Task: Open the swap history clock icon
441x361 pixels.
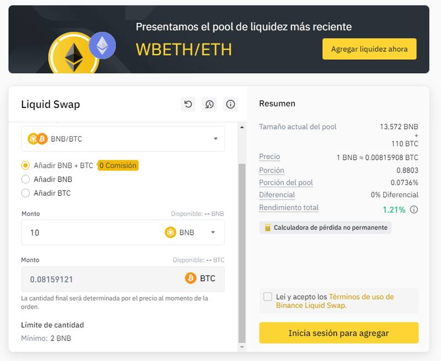Action: (x=209, y=104)
